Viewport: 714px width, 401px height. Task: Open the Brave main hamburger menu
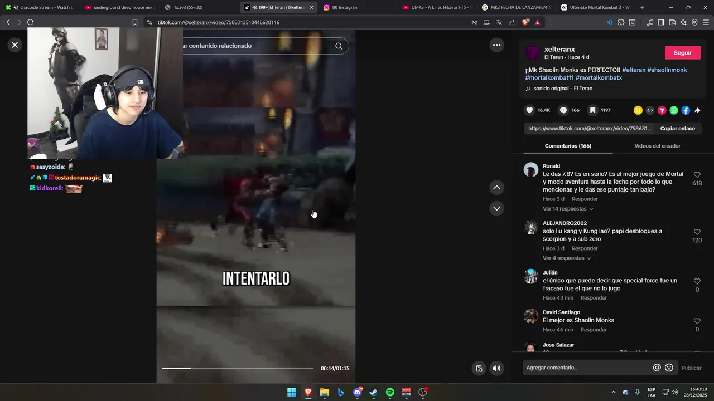click(x=706, y=22)
